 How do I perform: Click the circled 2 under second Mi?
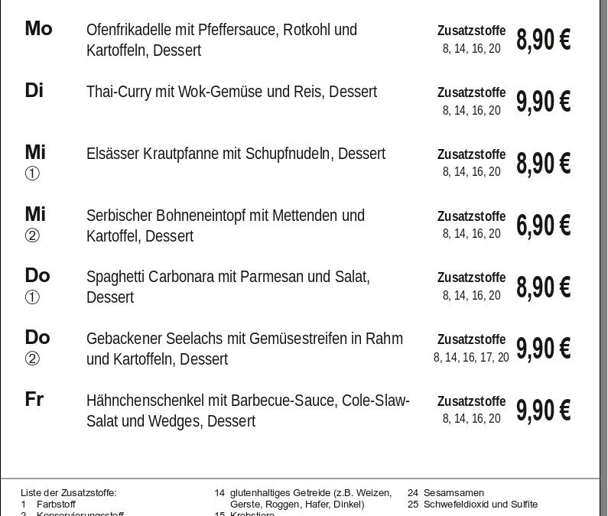pyautogui.click(x=32, y=235)
